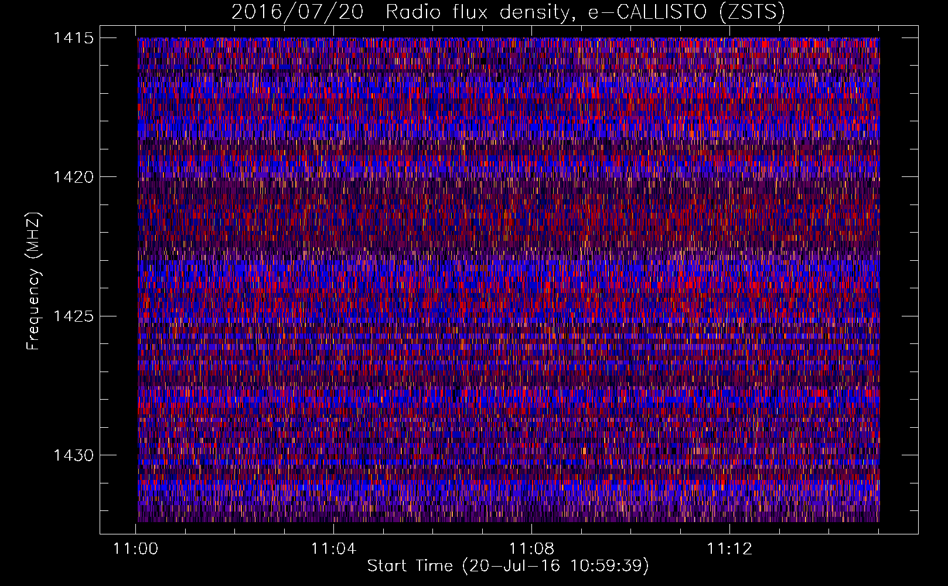Select the 1415 frequency tick label
Image resolution: width=948 pixels, height=586 pixels.
[73, 39]
